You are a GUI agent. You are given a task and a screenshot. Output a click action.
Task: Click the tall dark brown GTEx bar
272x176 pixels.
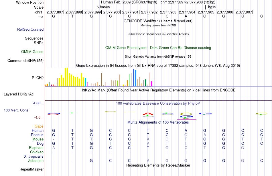(x=101, y=80)
